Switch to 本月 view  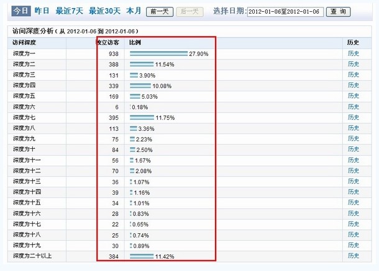pyautogui.click(x=134, y=11)
